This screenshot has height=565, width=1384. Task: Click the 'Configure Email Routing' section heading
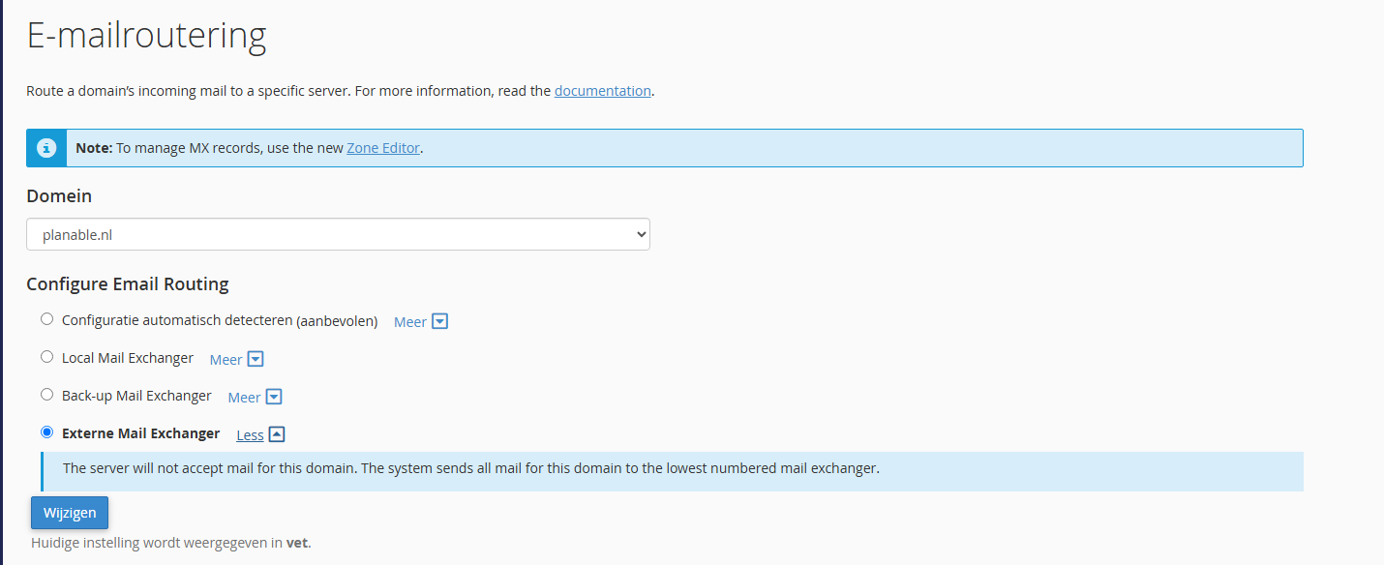[x=127, y=284]
